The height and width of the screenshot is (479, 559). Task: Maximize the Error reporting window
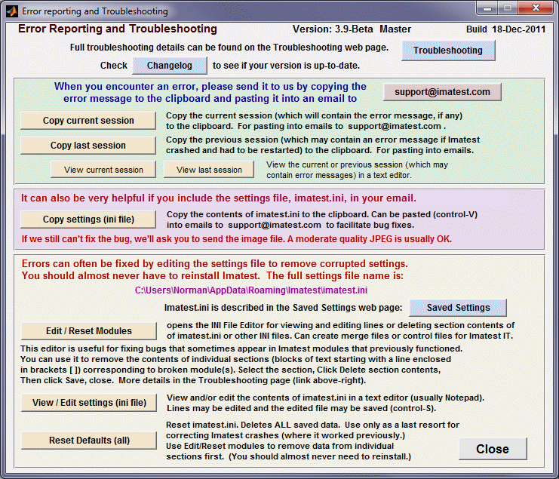(x=508, y=8)
